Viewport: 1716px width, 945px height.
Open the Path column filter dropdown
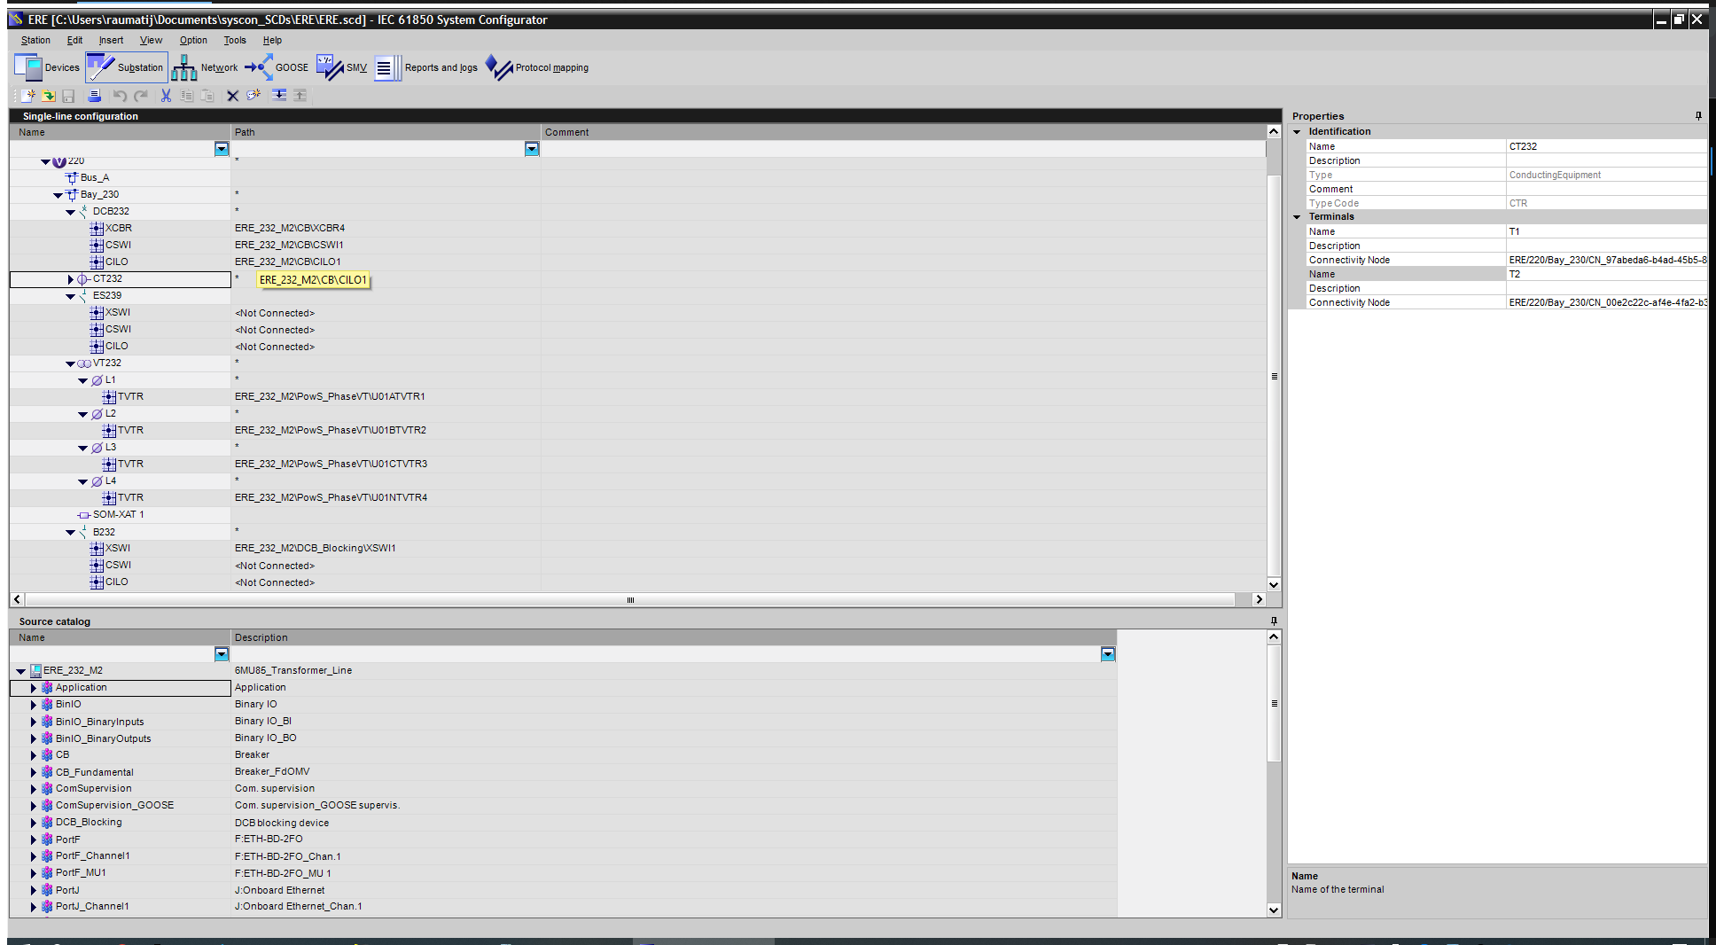click(531, 148)
